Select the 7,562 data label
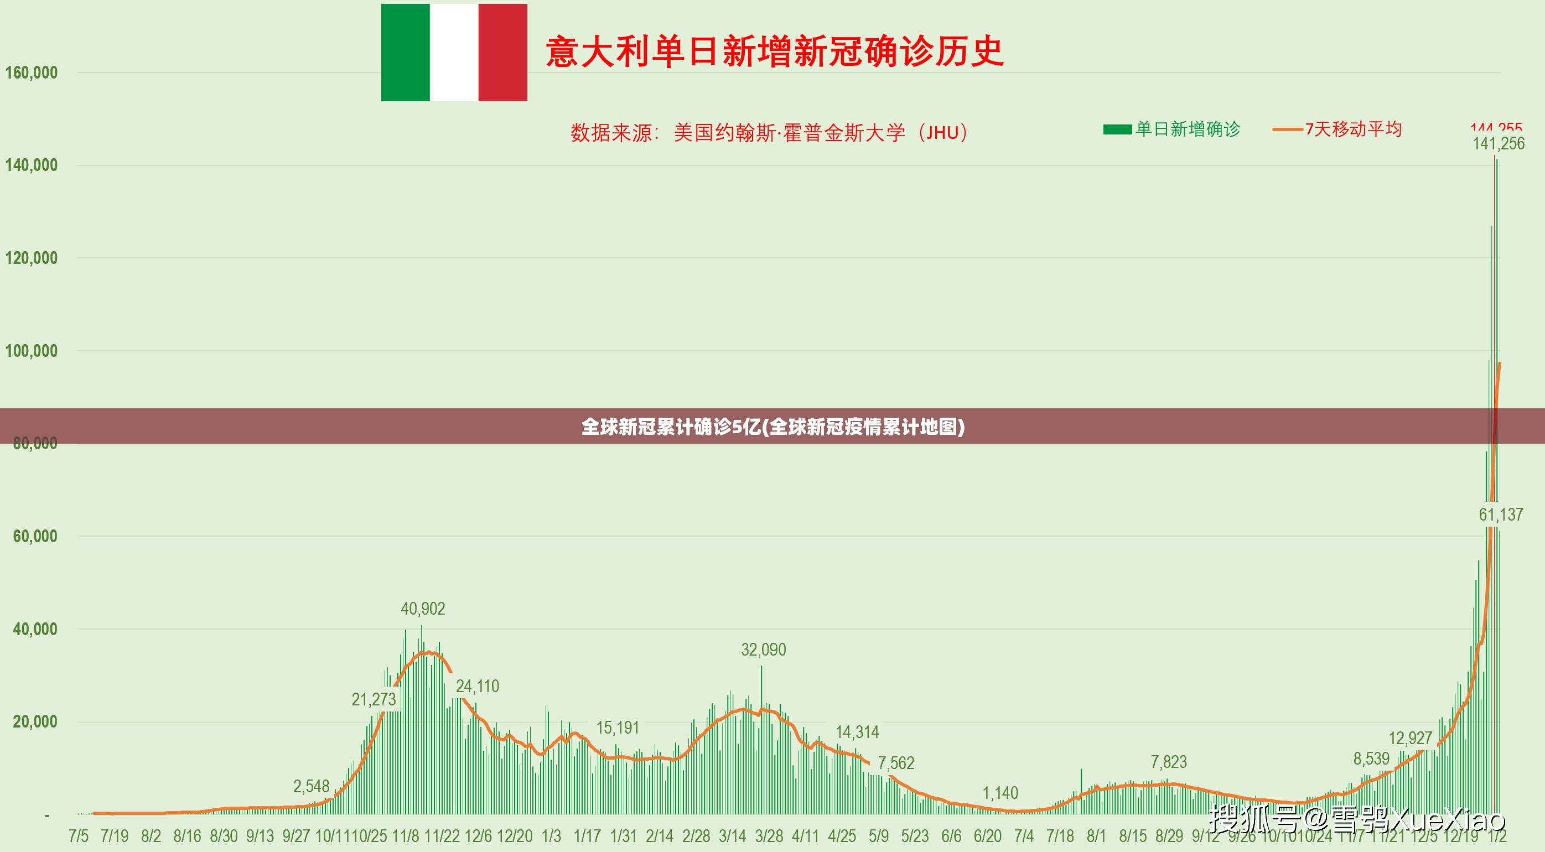This screenshot has height=852, width=1545. click(x=896, y=763)
